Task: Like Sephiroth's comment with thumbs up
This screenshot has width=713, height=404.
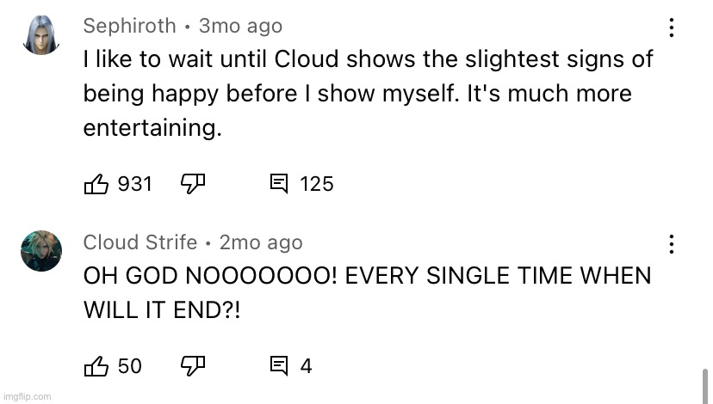Action: [x=96, y=184]
